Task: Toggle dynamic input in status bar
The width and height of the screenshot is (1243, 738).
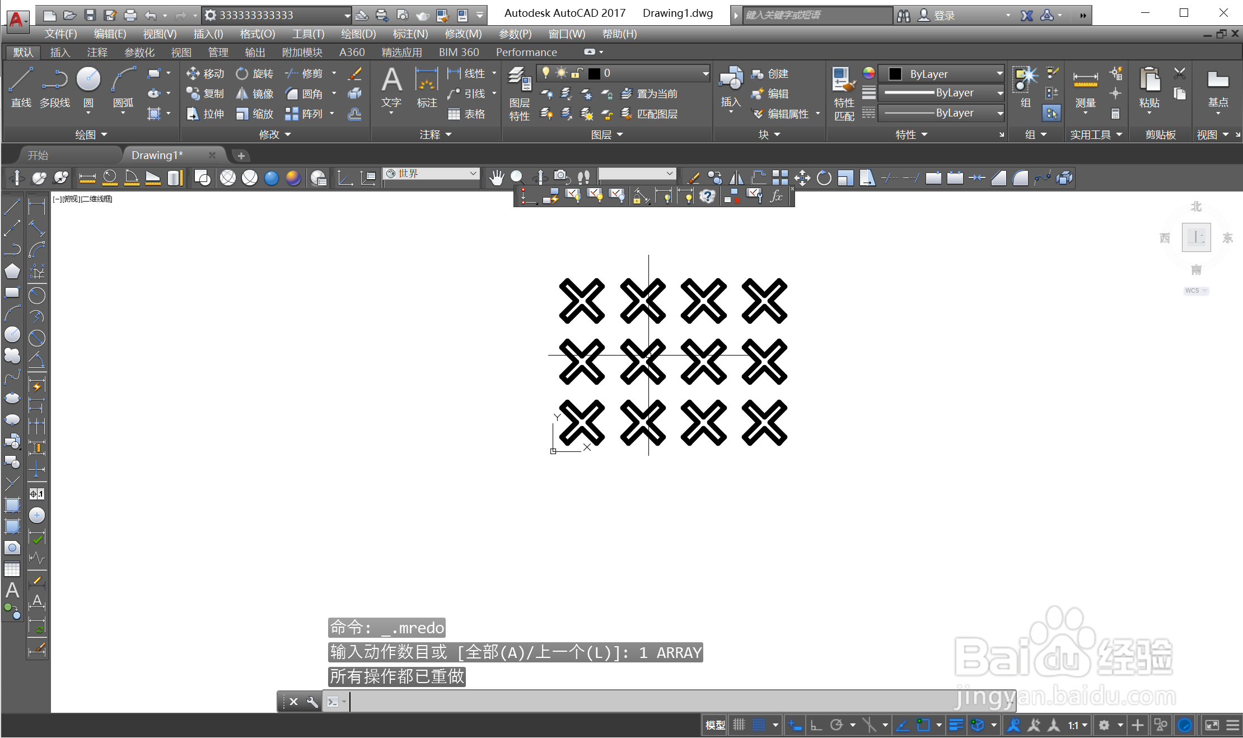Action: pyautogui.click(x=795, y=725)
